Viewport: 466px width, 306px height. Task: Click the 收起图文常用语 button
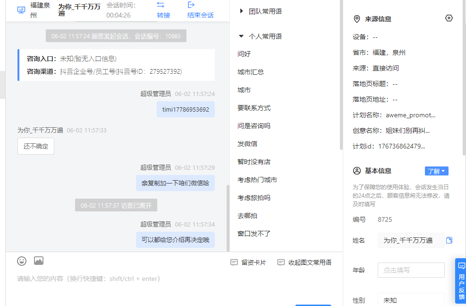pos(305,262)
